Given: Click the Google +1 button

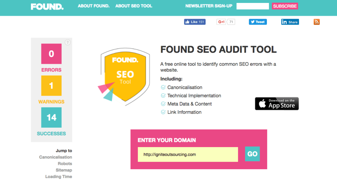Looking at the screenshot, I should [x=221, y=22].
